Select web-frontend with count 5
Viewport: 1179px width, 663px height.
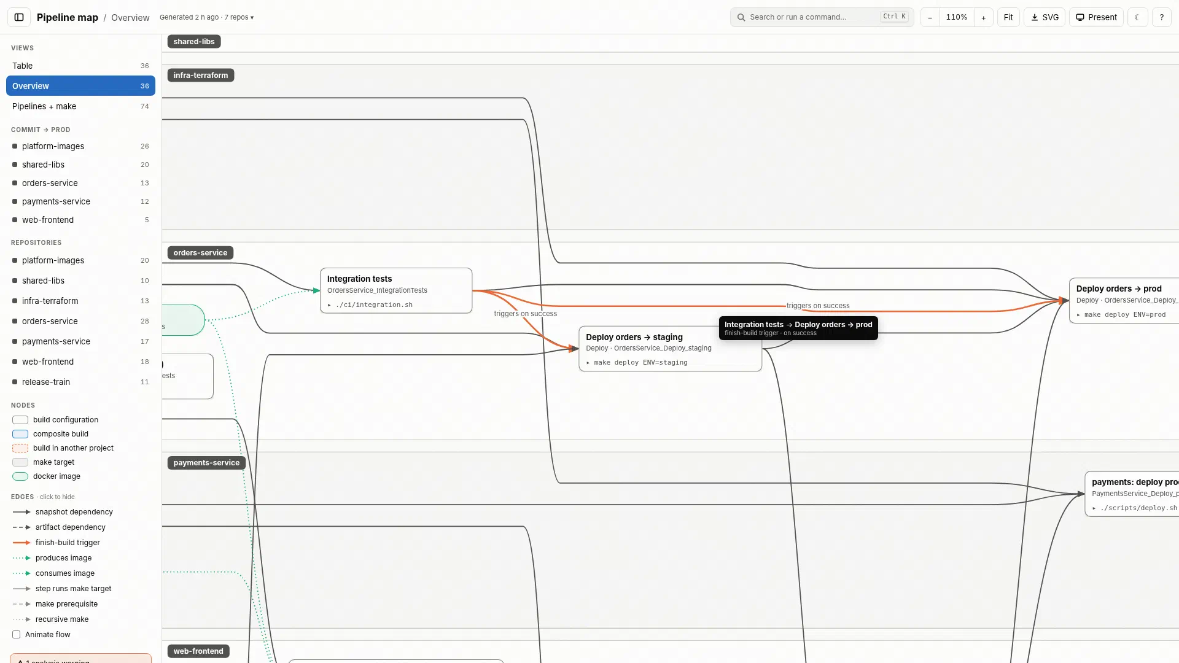[x=80, y=220]
